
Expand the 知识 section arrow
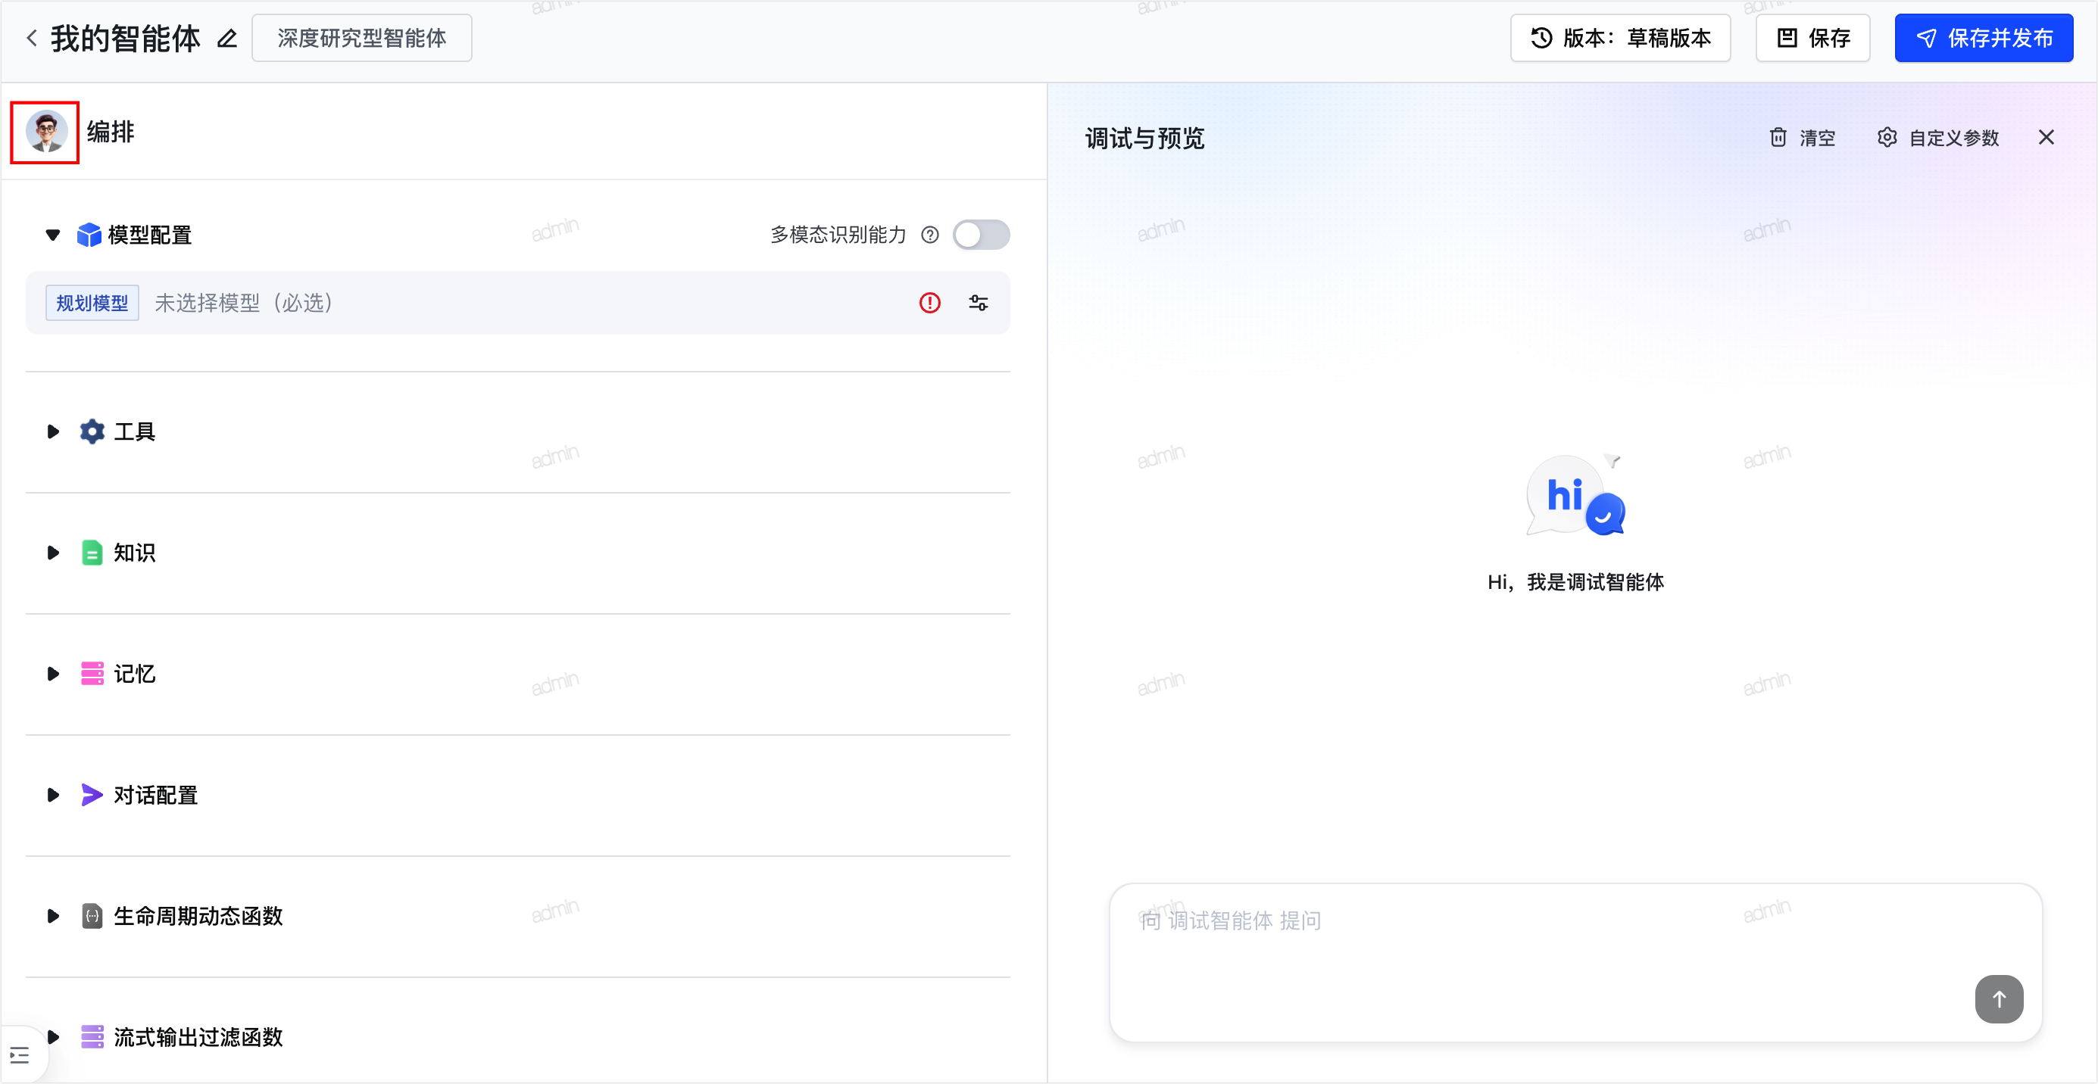point(53,553)
